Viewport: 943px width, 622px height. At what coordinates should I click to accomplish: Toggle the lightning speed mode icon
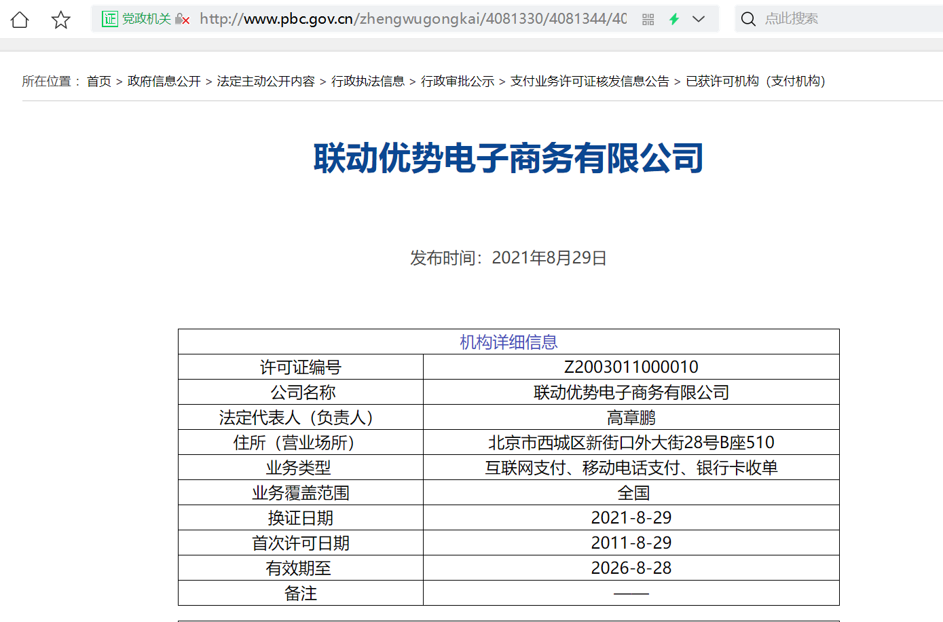[674, 19]
